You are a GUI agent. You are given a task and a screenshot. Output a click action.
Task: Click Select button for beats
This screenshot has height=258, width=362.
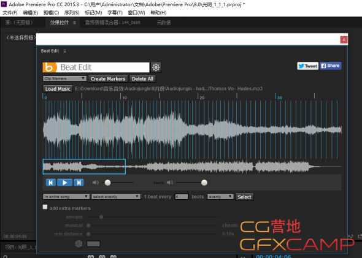pyautogui.click(x=244, y=197)
